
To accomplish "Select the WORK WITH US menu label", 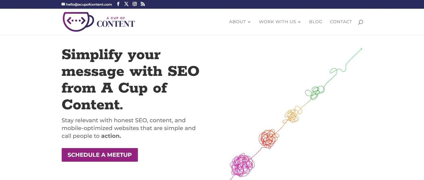I will pyautogui.click(x=277, y=22).
